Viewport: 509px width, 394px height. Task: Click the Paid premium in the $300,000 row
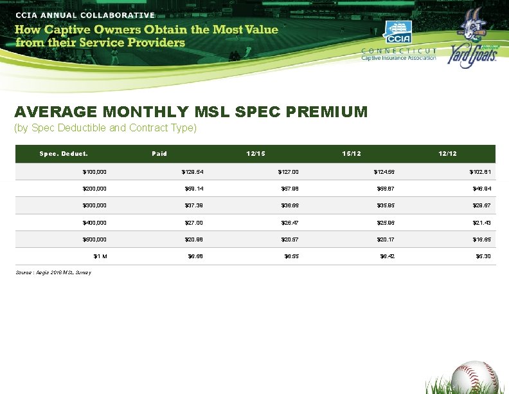pyautogui.click(x=194, y=205)
